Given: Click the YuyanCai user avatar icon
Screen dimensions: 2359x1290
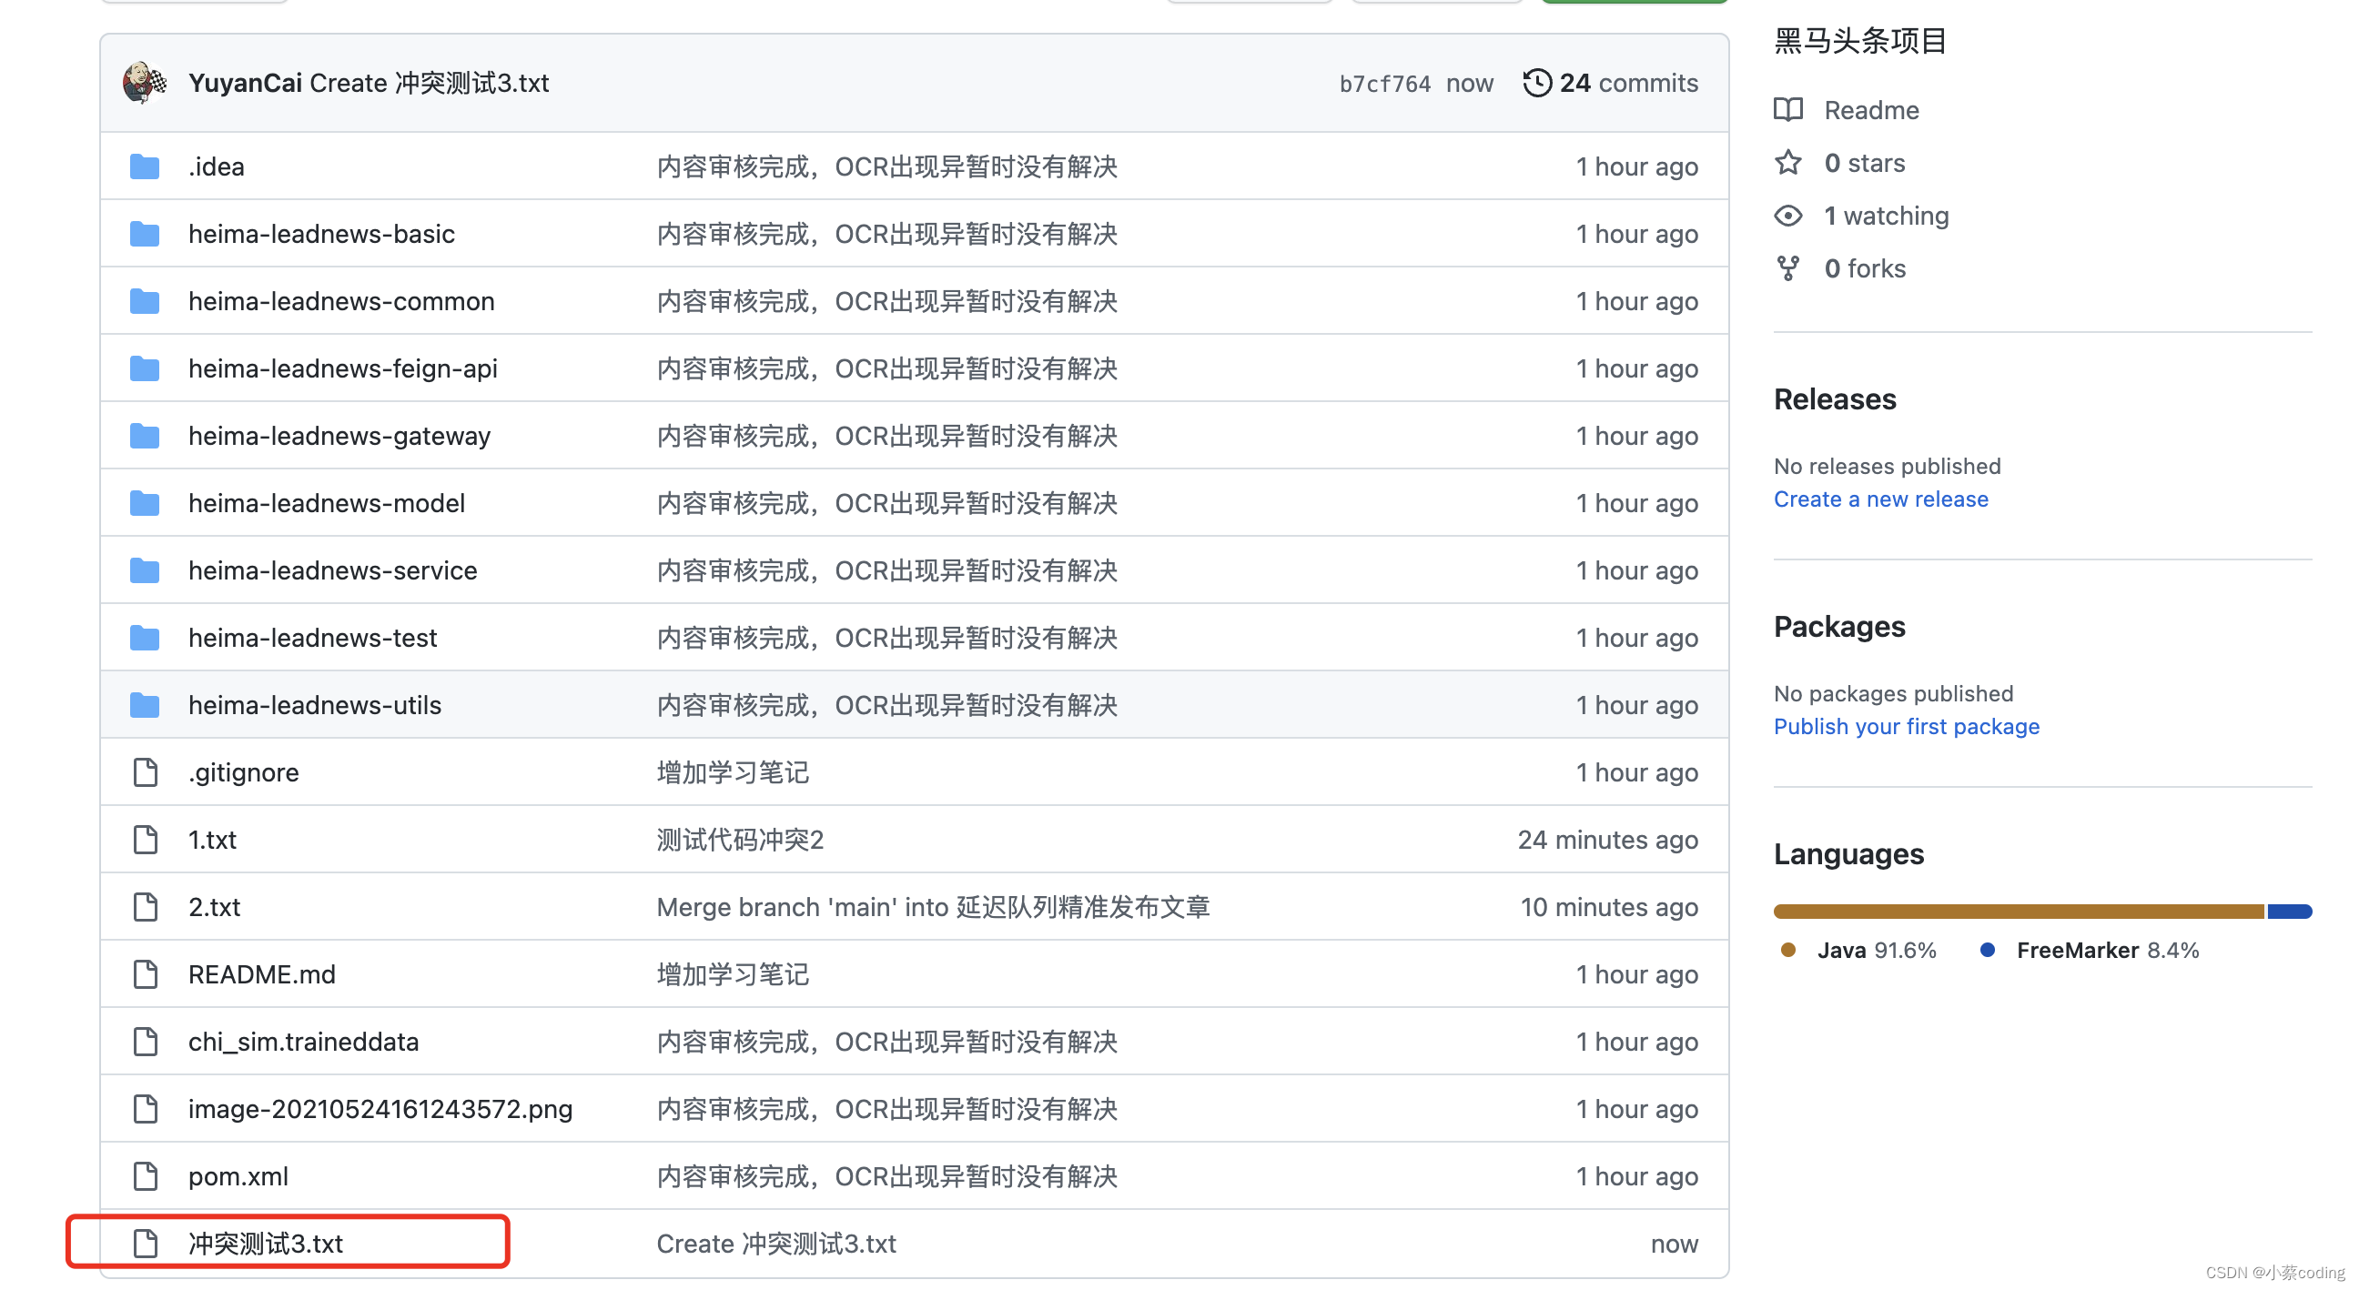Looking at the screenshot, I should click(x=145, y=85).
